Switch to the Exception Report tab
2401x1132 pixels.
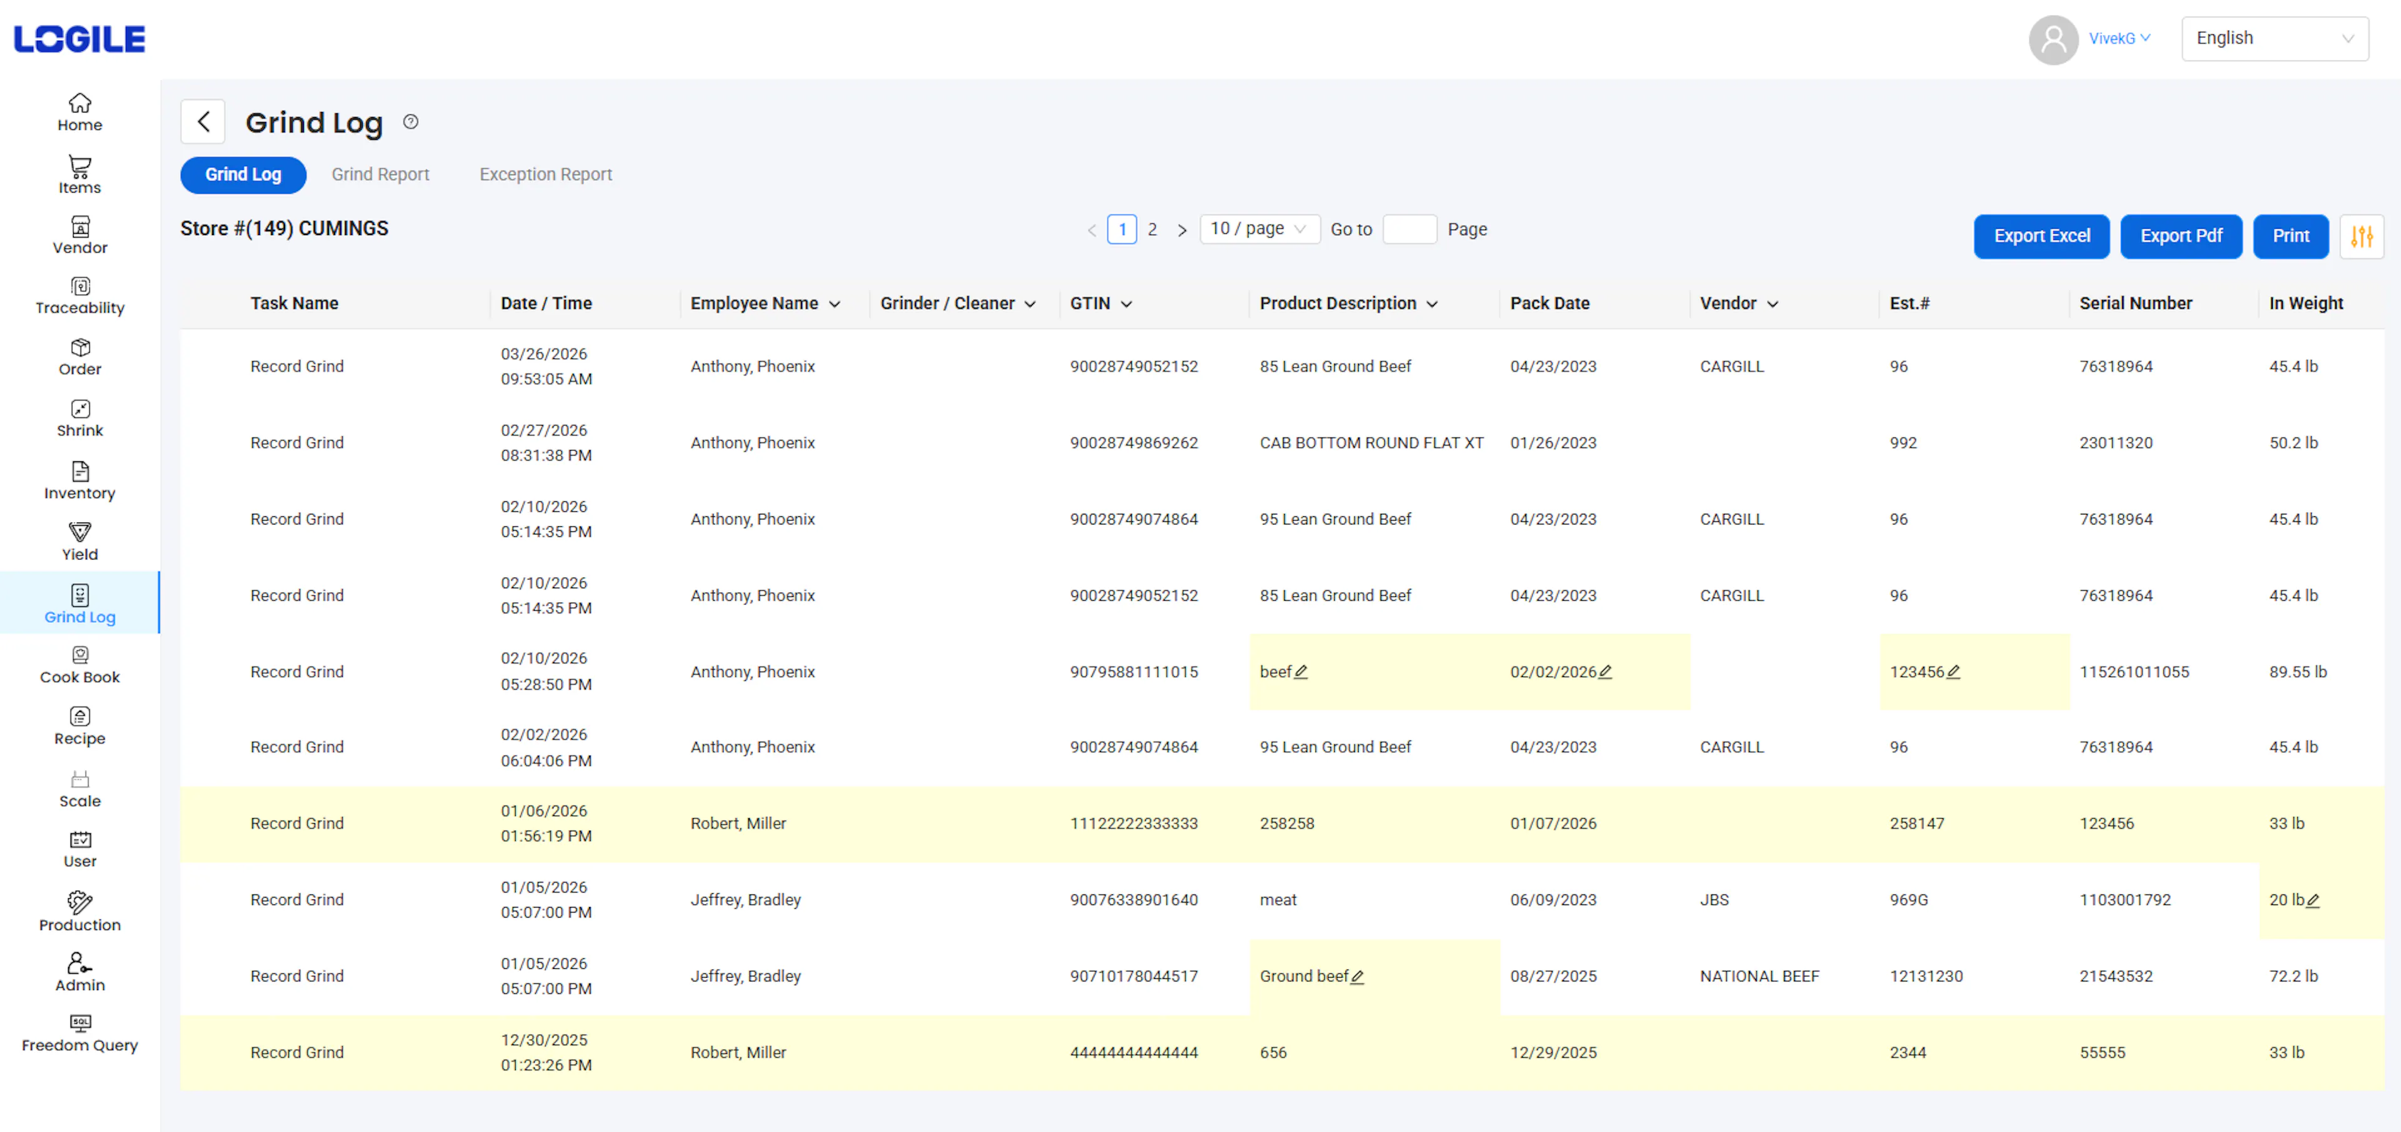(545, 174)
